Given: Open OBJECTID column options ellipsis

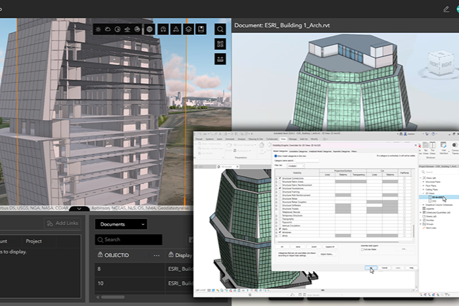Looking at the screenshot, I should pos(157,255).
